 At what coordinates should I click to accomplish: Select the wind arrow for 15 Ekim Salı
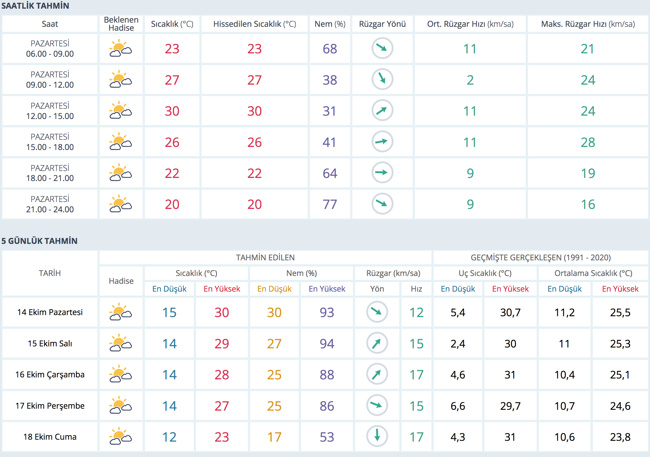pos(377,343)
